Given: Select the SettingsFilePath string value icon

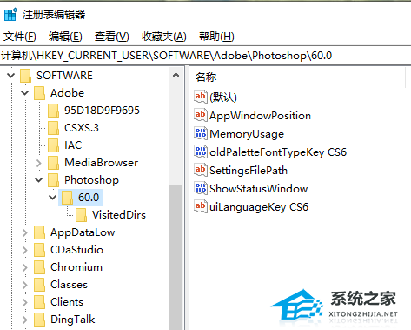Looking at the screenshot, I should tap(201, 170).
